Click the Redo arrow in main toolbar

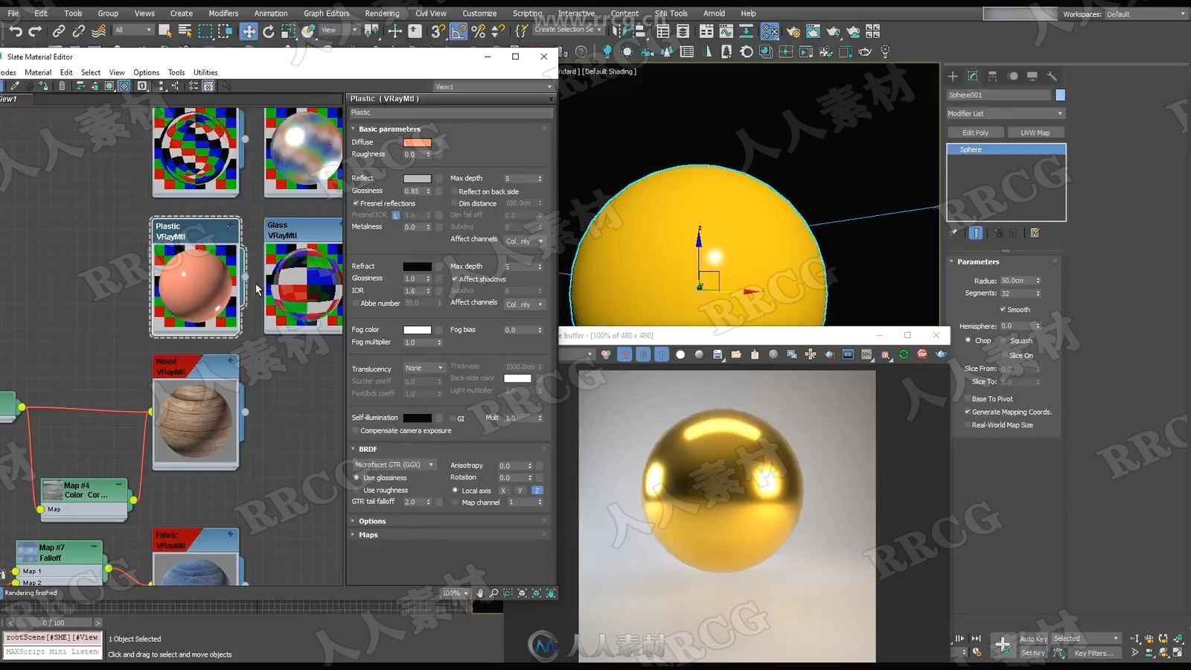pos(35,31)
